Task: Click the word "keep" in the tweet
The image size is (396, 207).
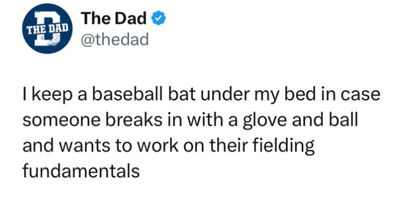Action: coord(52,95)
